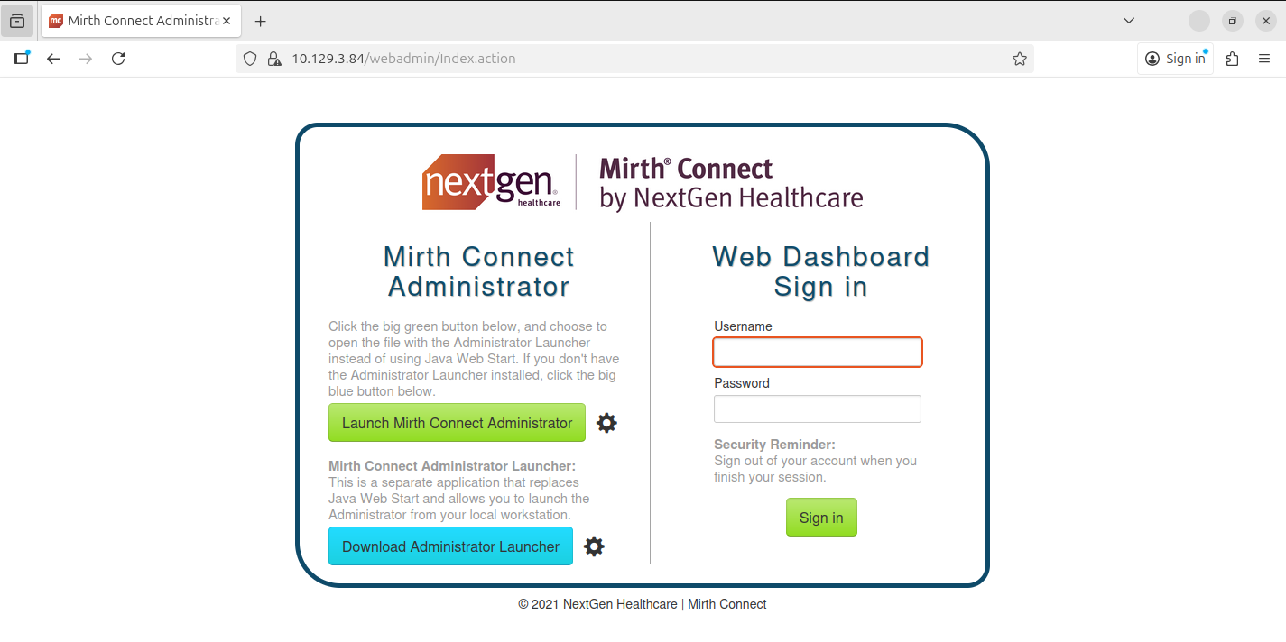Go back to previous page

point(53,59)
